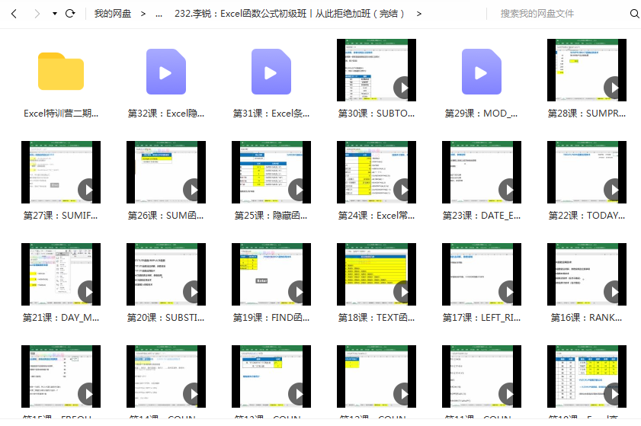Click the 第10课 video thumbnail

coord(587,376)
